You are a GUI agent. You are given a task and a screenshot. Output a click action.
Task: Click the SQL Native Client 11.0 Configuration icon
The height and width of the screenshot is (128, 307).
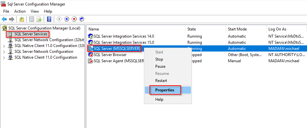(10, 58)
